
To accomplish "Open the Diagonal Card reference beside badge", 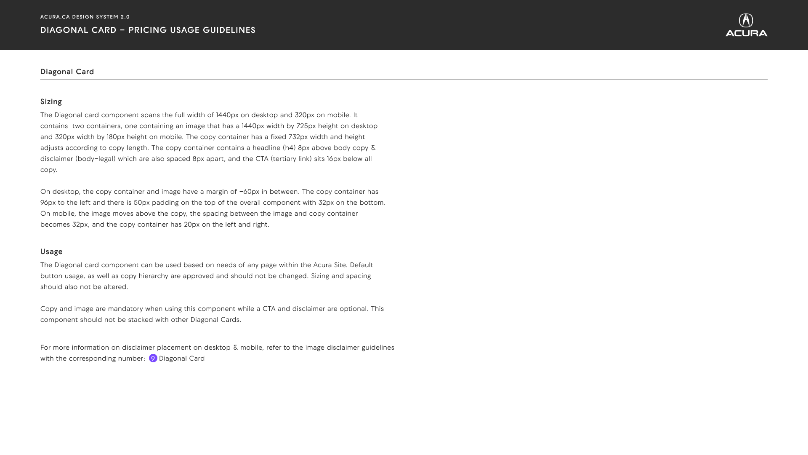I will (182, 359).
